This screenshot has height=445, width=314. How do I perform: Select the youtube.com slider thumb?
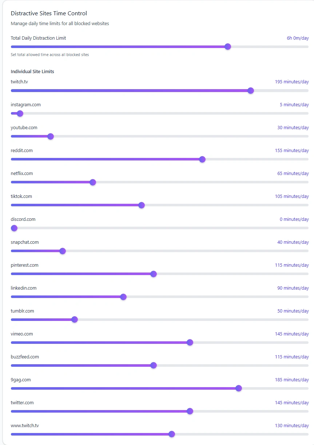[51, 136]
